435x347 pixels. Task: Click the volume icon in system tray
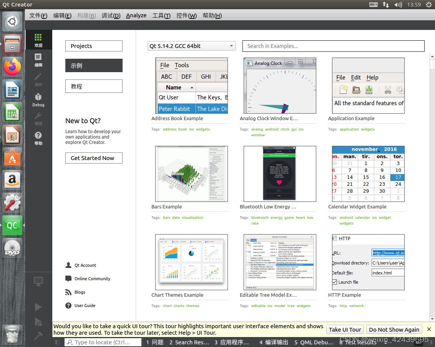398,5
